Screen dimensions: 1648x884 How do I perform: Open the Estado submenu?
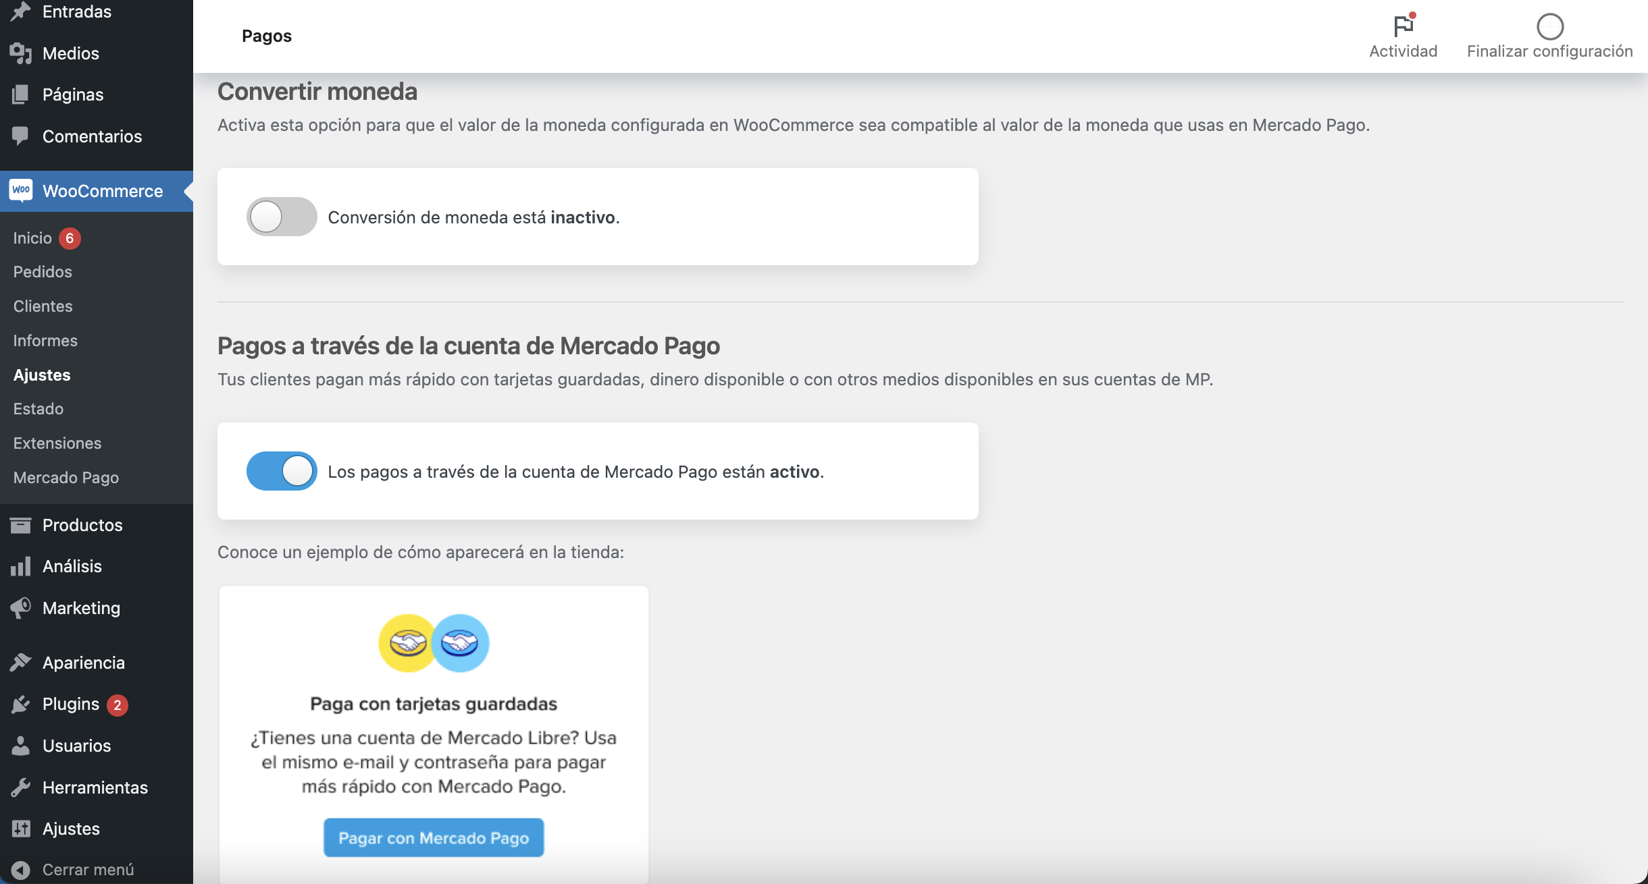tap(38, 409)
